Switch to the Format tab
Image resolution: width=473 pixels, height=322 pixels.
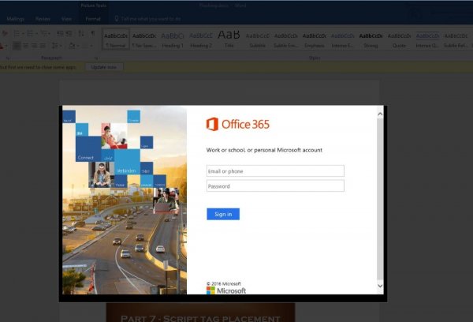(92, 17)
